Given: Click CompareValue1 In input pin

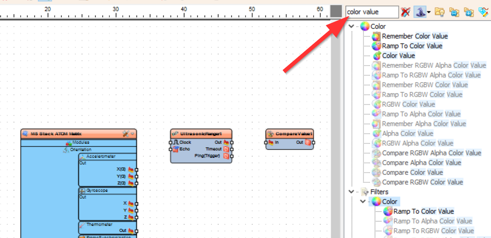Looking at the screenshot, I should pyautogui.click(x=266, y=143).
